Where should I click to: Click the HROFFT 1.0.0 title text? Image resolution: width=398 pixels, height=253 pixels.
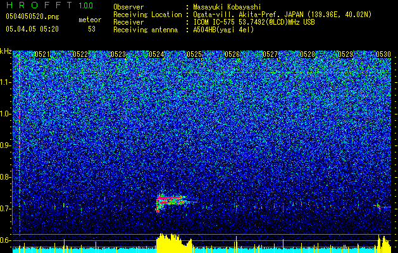tap(49, 5)
